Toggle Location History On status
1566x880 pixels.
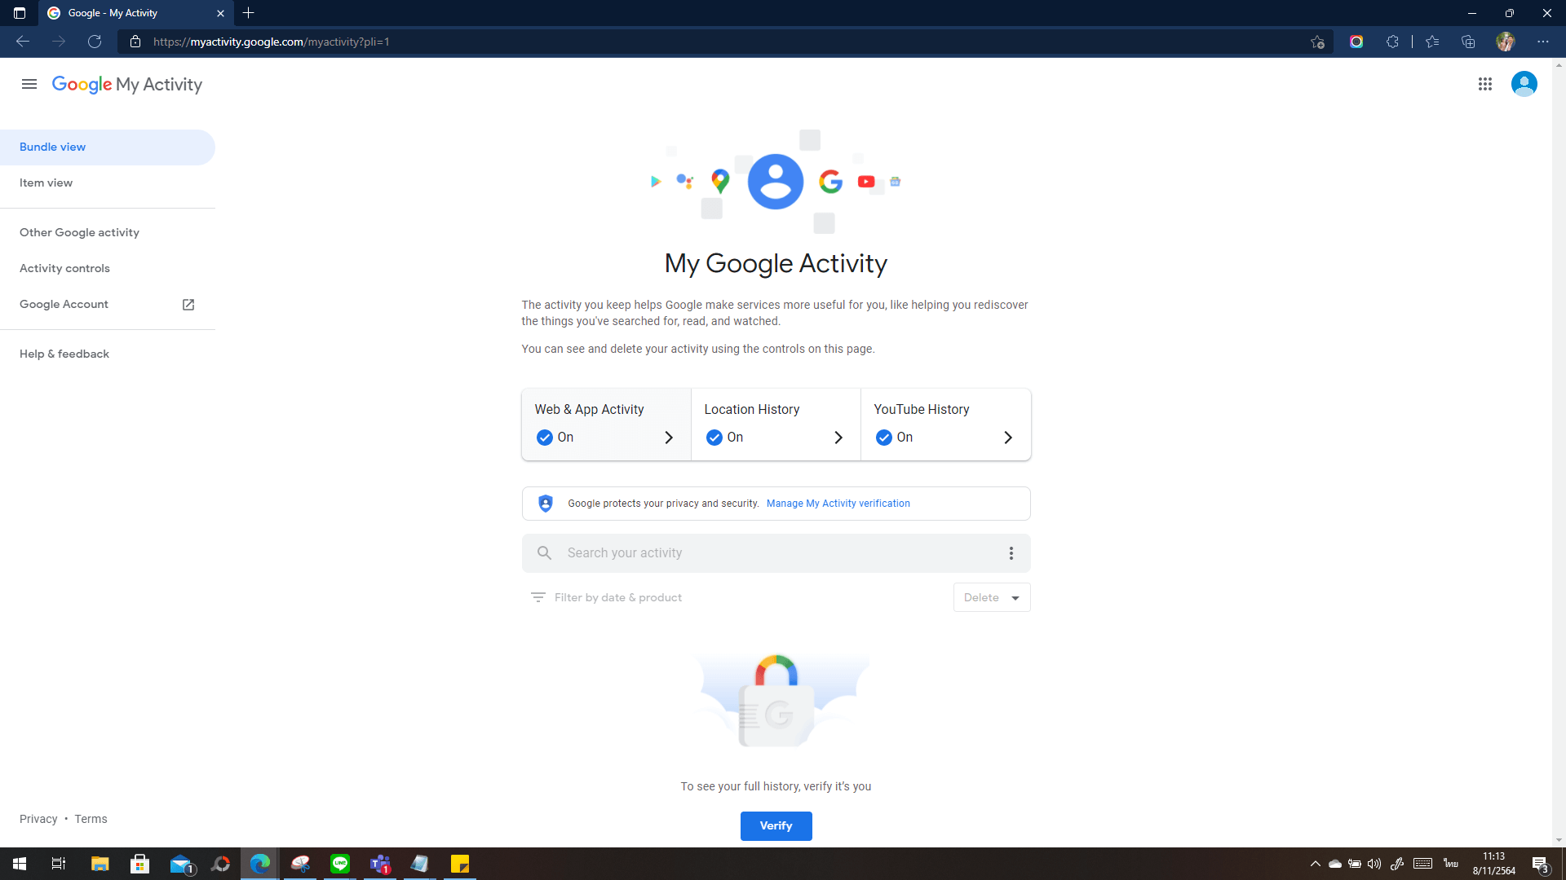click(x=725, y=438)
